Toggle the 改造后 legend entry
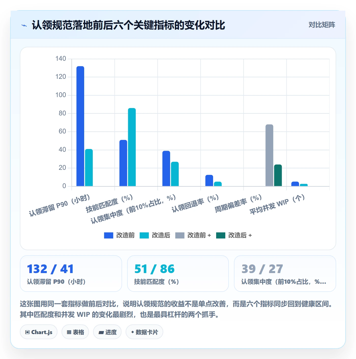 [x=155, y=235]
